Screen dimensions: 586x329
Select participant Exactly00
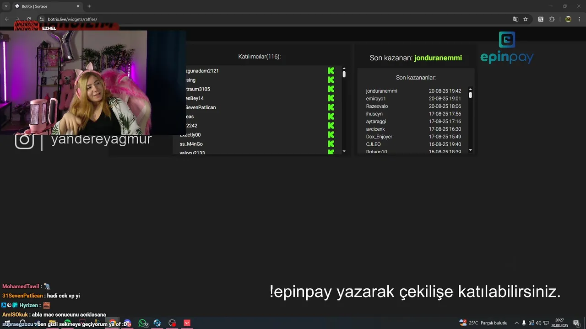click(x=190, y=135)
